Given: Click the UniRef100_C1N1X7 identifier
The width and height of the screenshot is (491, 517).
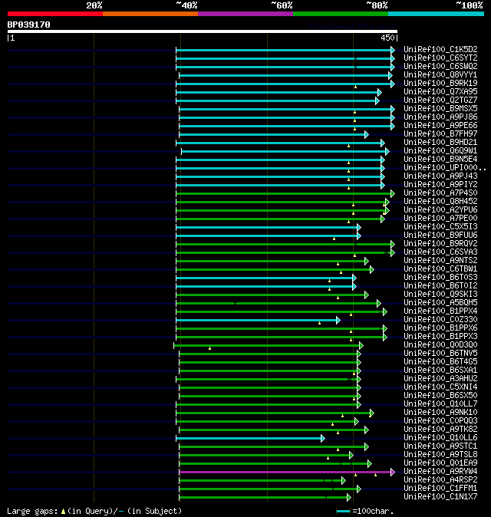Looking at the screenshot, I should coord(440,497).
